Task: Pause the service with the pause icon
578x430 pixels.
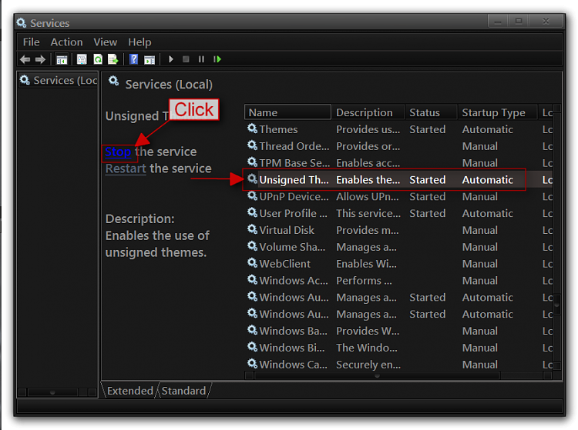Action: [x=201, y=59]
